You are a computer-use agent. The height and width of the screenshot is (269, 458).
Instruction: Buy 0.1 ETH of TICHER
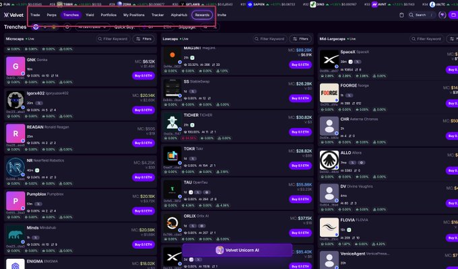300,132
